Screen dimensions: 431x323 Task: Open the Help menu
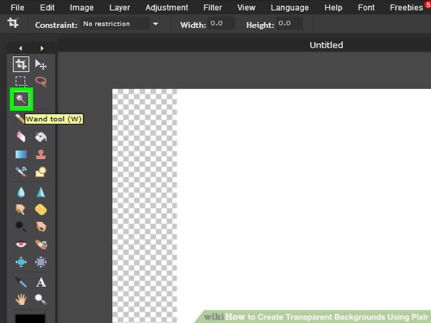(333, 8)
